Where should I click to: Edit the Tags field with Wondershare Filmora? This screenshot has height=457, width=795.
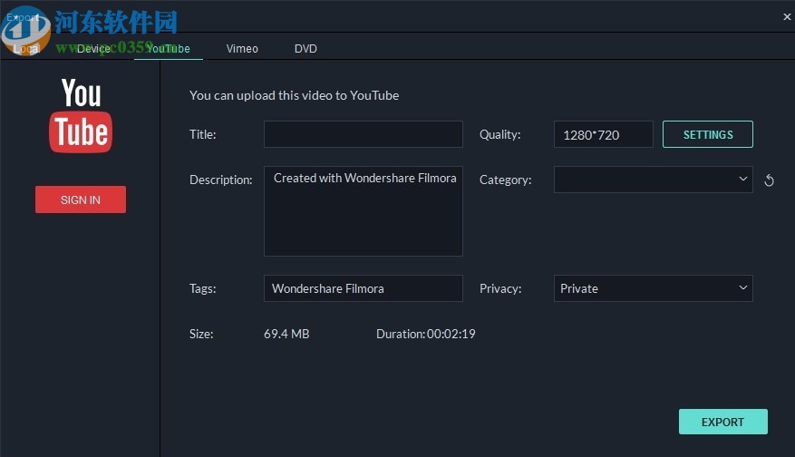tap(363, 288)
